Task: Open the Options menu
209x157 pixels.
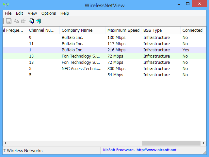Action: click(49, 13)
